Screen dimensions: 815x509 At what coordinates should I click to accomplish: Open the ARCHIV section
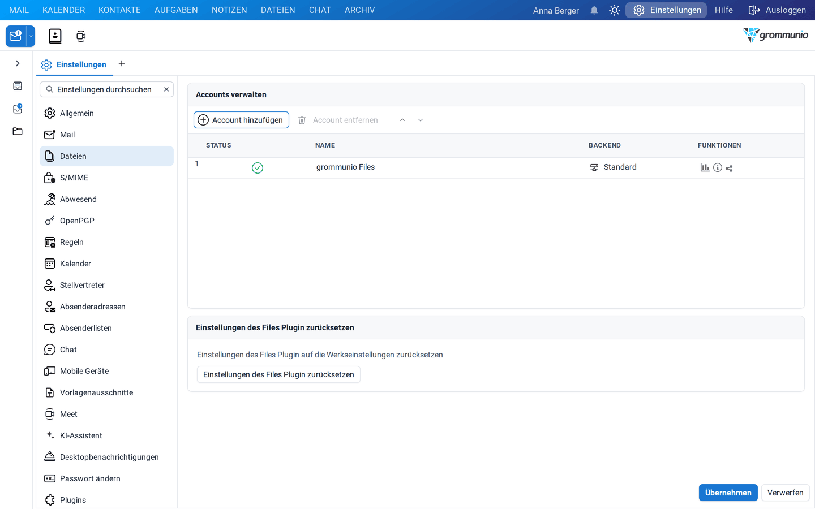(360, 10)
